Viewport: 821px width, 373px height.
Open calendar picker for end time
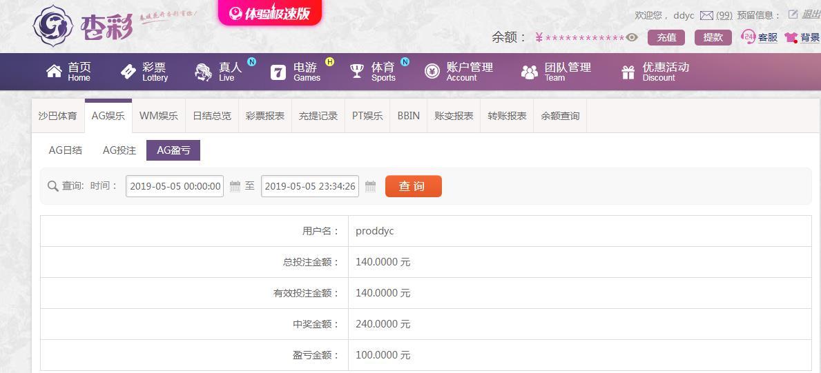(370, 186)
